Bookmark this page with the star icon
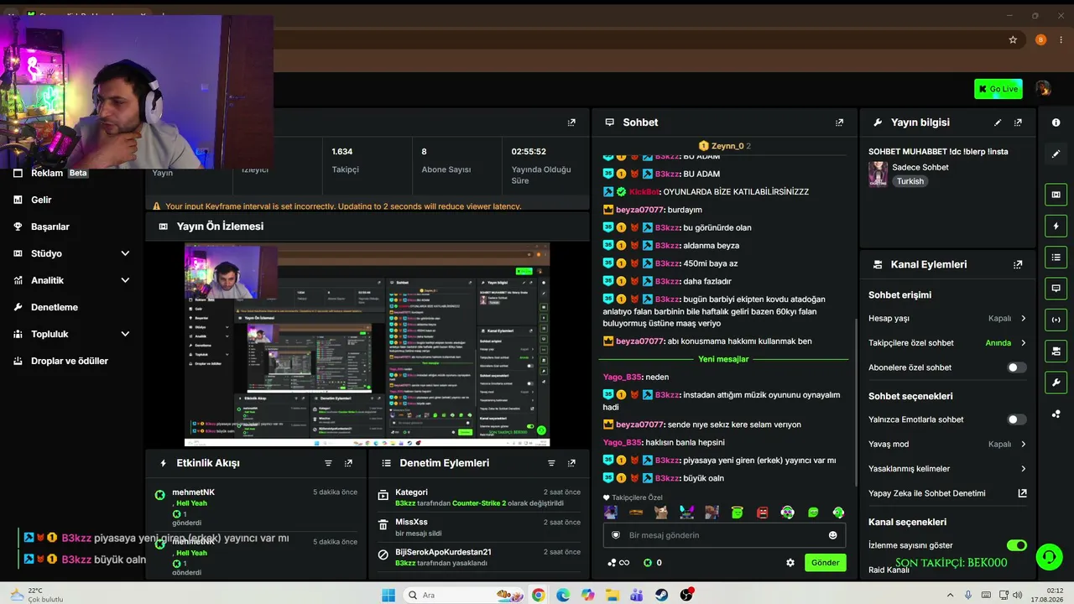 pyautogui.click(x=1013, y=39)
